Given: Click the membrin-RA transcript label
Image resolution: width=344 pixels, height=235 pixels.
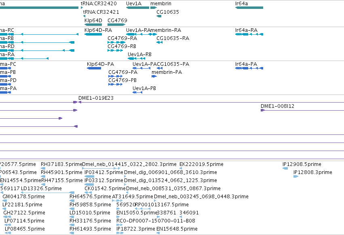Looking at the screenshot, I should coord(166,30).
